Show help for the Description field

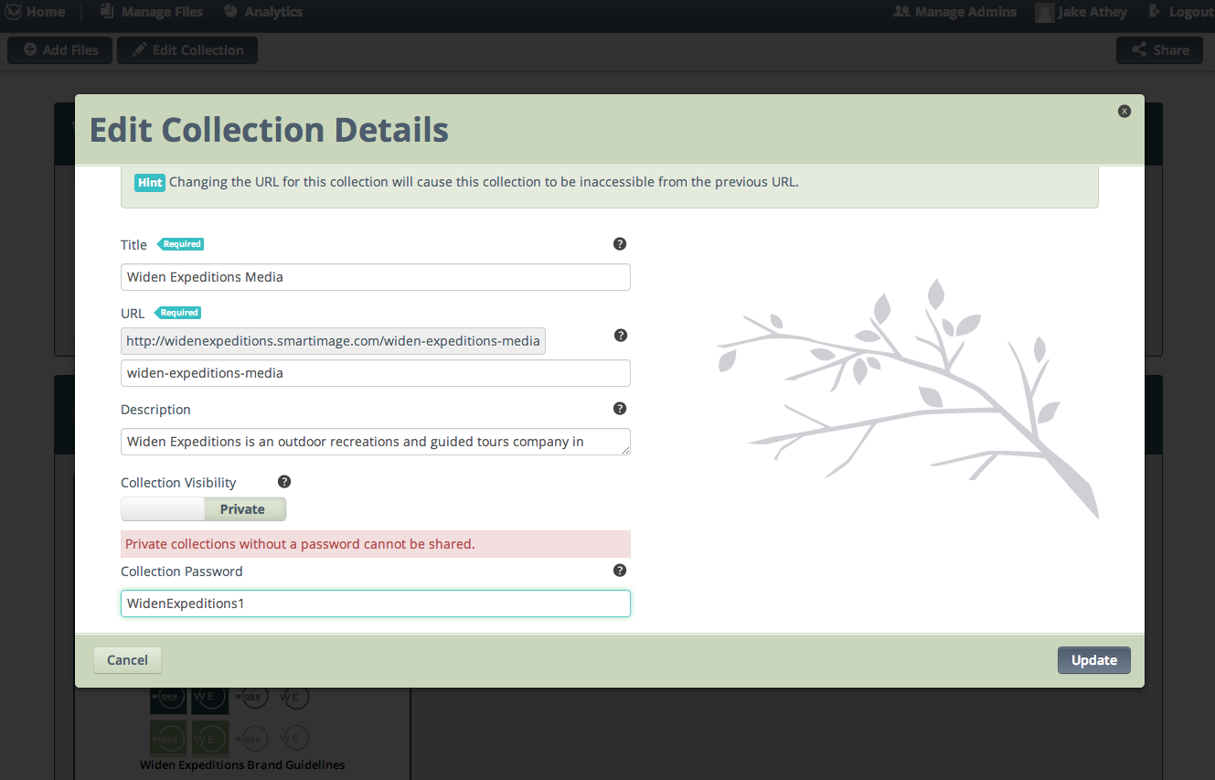[x=620, y=409]
